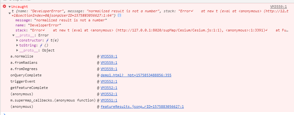
Task: Collapse the Uncaught error message arrow
Action: pyautogui.click(x=10, y=7)
